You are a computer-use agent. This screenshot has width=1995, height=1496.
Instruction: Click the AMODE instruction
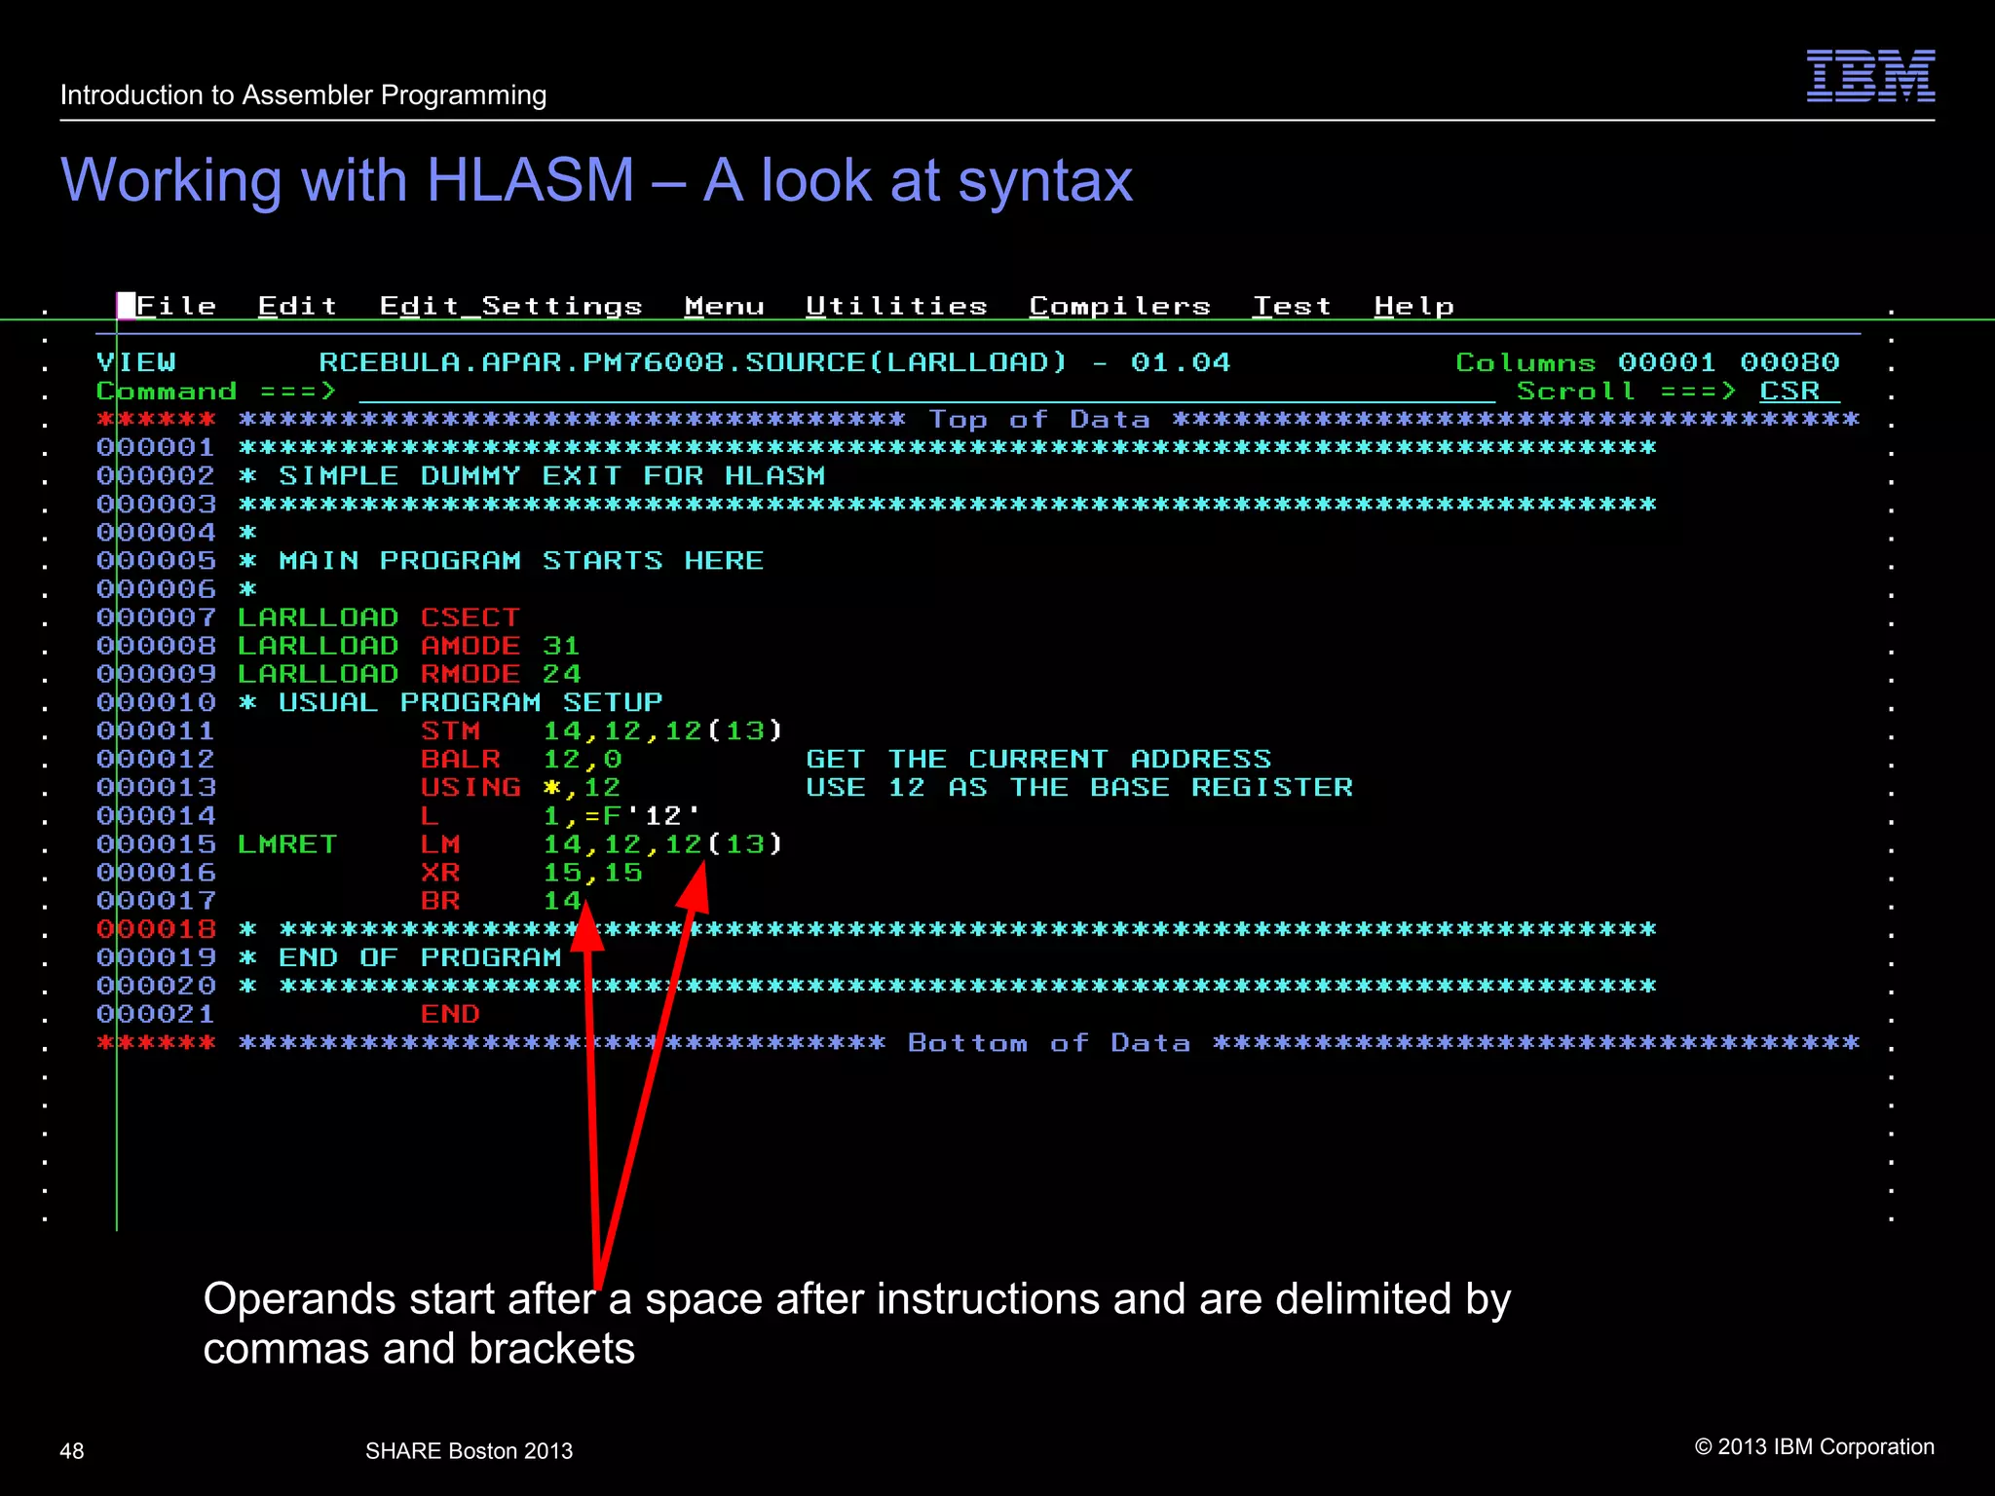[471, 646]
